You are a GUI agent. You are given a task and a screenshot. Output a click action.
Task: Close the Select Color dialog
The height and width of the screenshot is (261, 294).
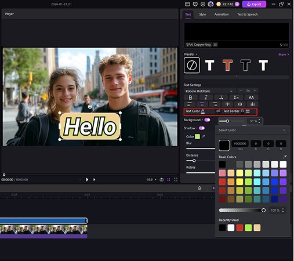coord(284,130)
